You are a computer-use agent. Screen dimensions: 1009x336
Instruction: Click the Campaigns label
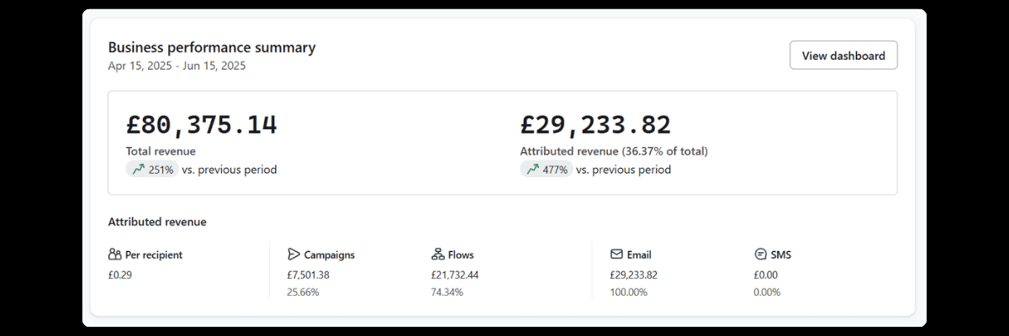tap(330, 255)
